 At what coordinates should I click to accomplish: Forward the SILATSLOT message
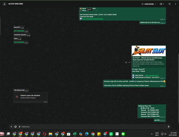click(x=129, y=62)
